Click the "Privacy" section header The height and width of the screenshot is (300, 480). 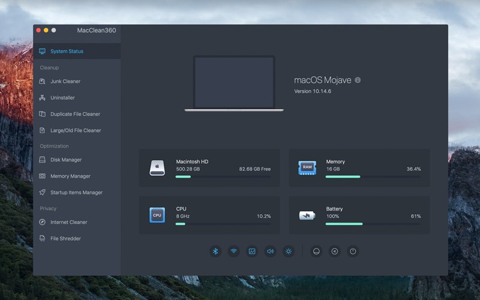tap(48, 208)
